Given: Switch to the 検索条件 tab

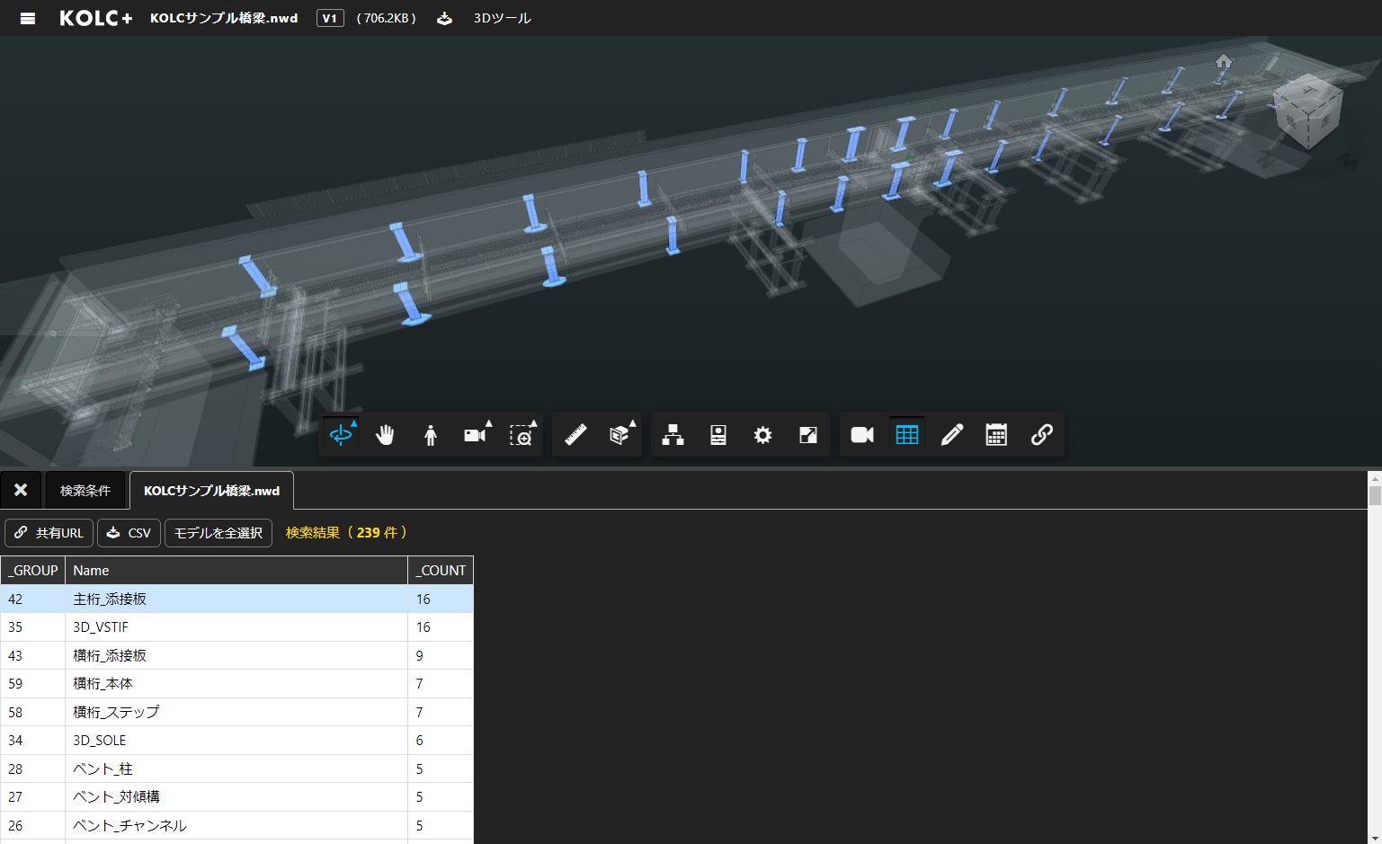Looking at the screenshot, I should click(x=85, y=491).
